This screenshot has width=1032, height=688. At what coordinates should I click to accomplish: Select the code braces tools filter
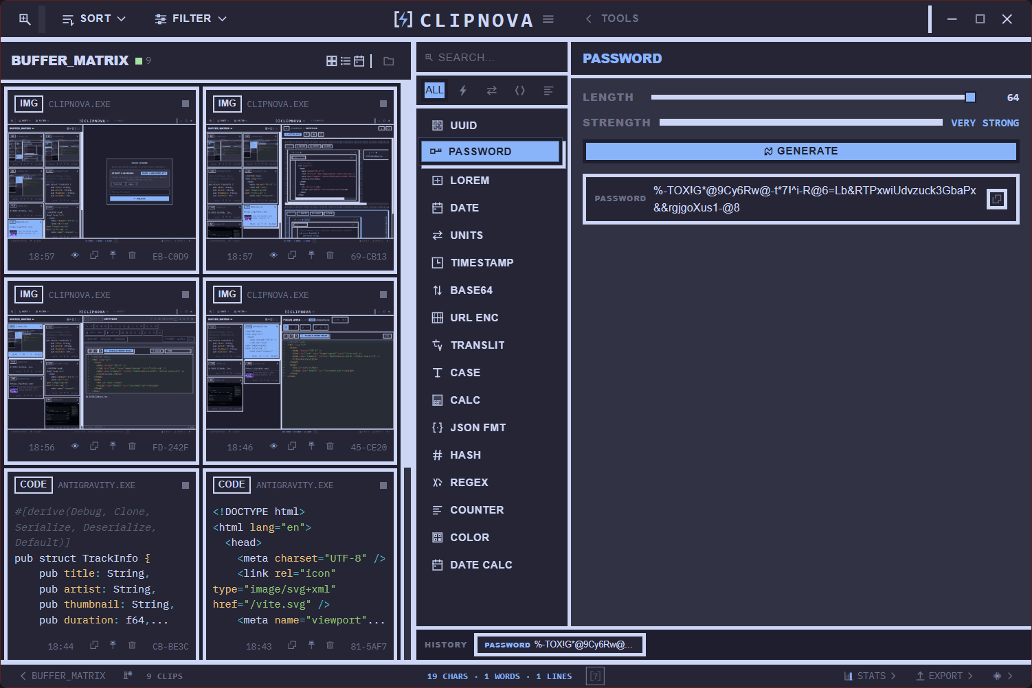pyautogui.click(x=520, y=90)
